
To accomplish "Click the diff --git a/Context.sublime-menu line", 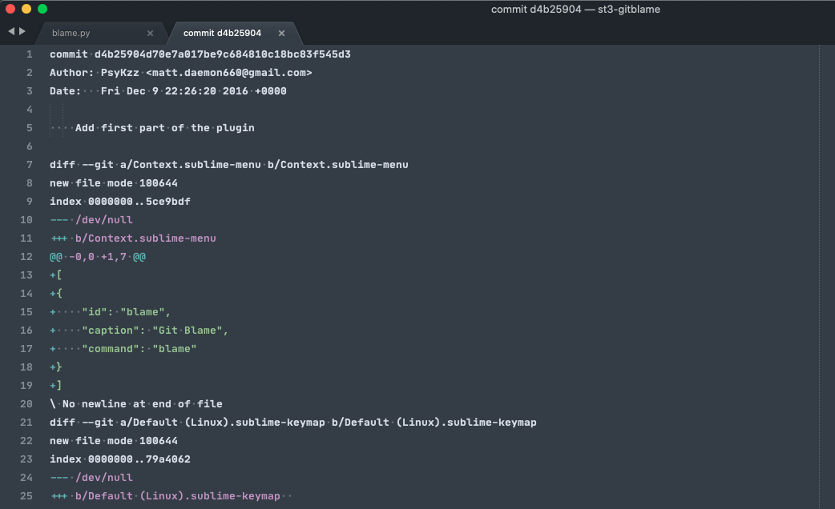I will [x=229, y=165].
